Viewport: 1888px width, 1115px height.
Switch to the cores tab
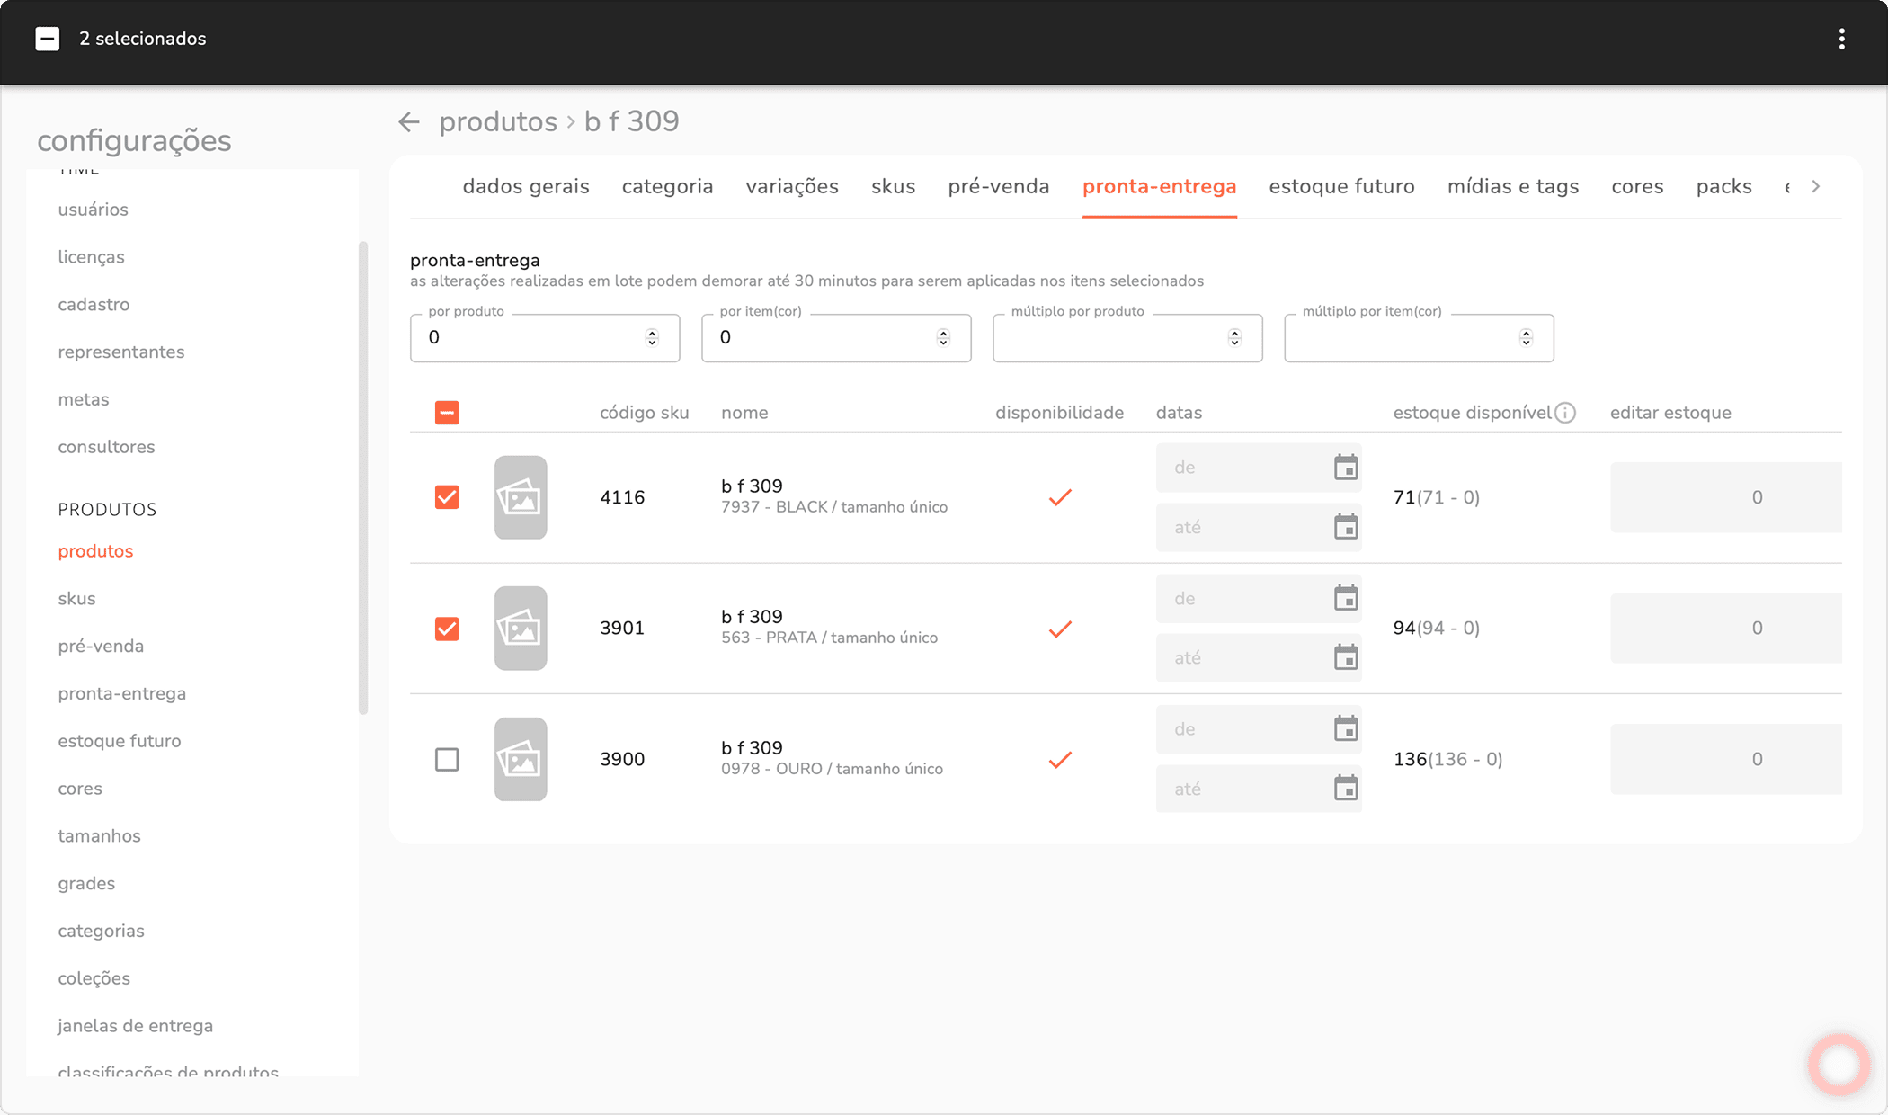[1637, 186]
